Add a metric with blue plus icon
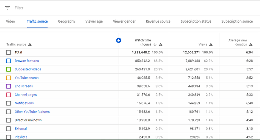Viewport: 260px width, 140px height. [119, 40]
